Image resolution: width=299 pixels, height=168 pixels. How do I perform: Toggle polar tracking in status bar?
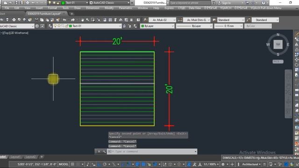click(105, 164)
